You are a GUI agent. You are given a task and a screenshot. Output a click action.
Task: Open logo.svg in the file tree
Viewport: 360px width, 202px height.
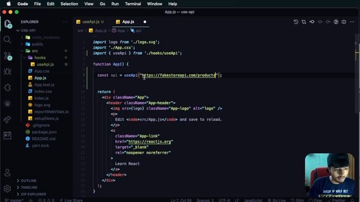click(x=42, y=105)
